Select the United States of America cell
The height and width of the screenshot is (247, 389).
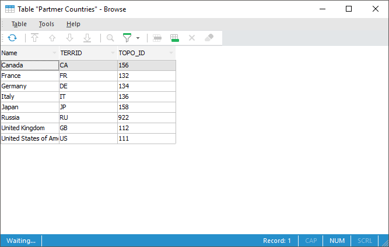(x=30, y=138)
